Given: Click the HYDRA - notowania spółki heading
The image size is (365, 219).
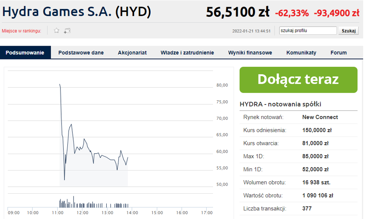Looking at the screenshot, I should [281, 104].
